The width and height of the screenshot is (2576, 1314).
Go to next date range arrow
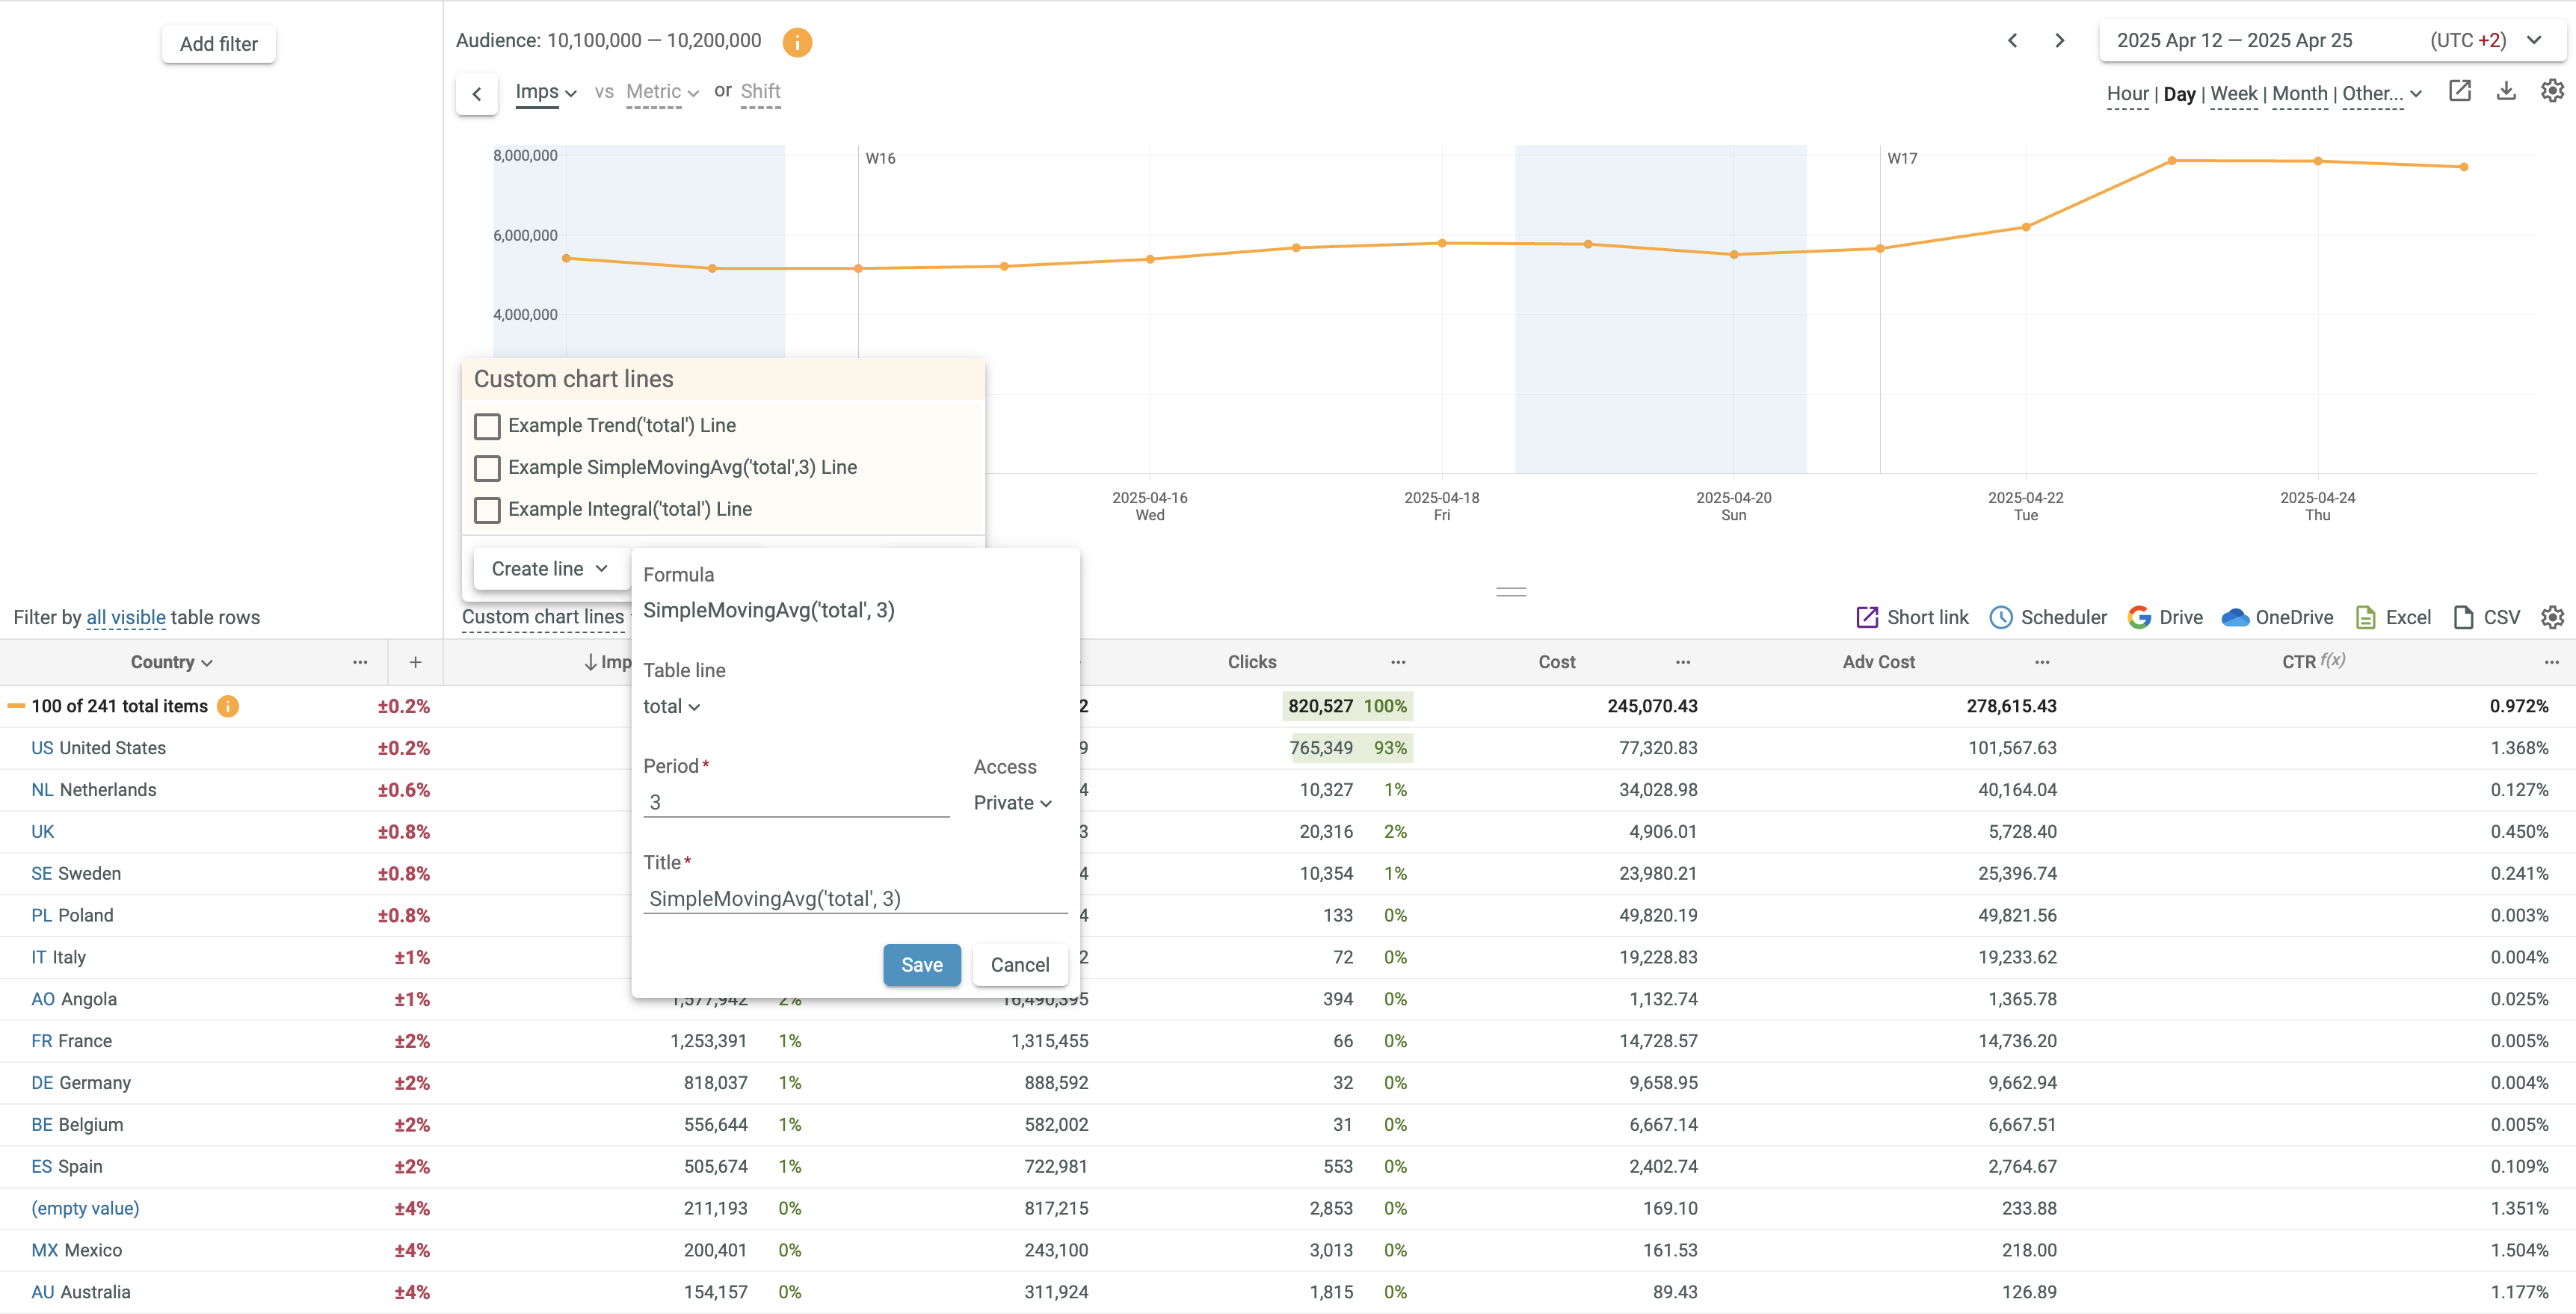2059,41
